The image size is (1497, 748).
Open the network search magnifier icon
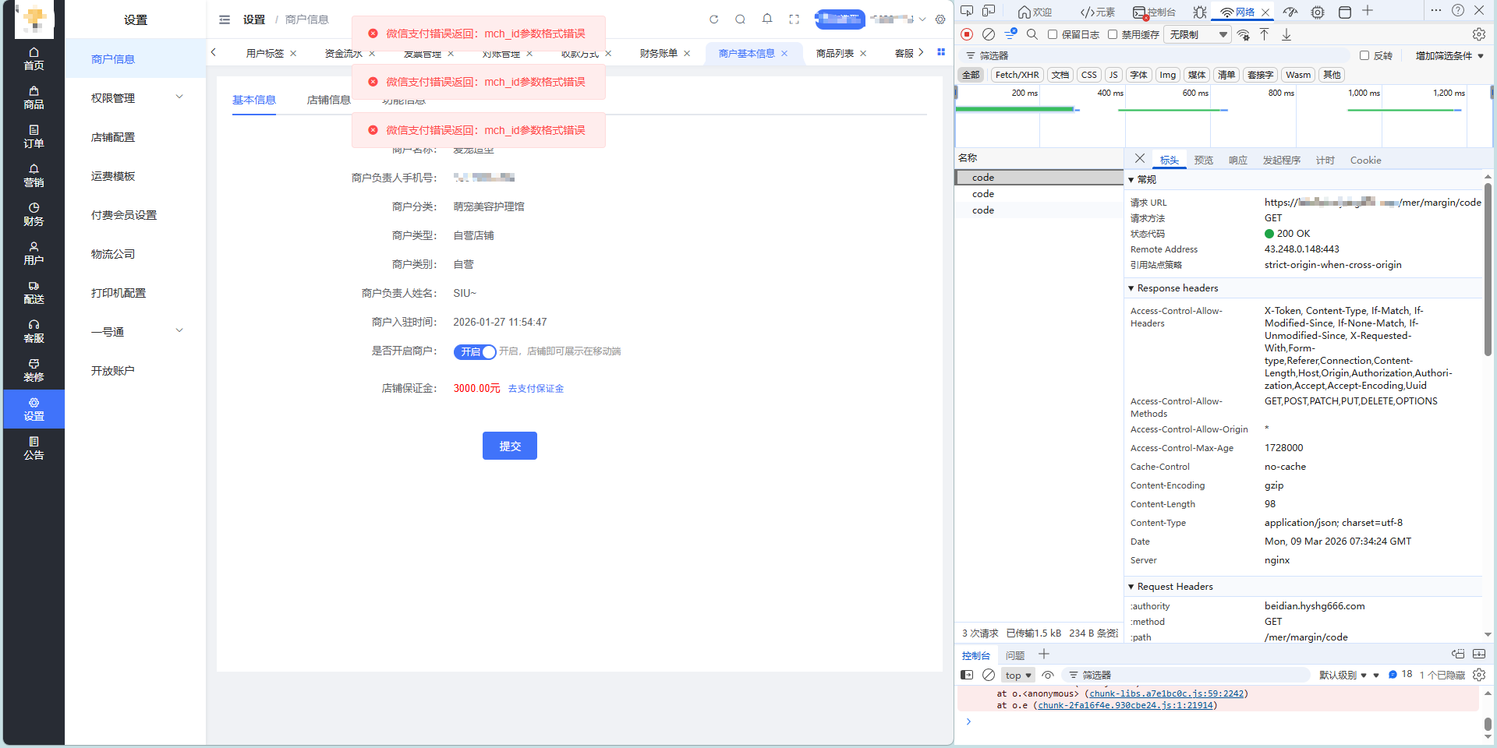pyautogui.click(x=1032, y=34)
